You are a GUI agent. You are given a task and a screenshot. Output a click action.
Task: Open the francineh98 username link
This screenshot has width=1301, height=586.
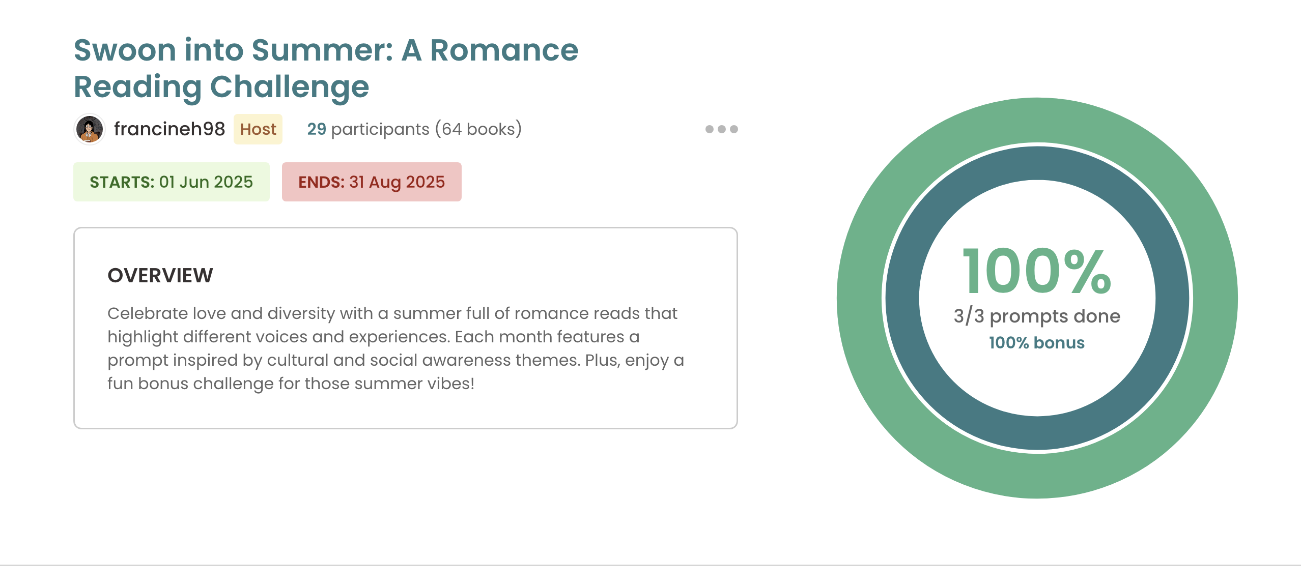point(169,129)
